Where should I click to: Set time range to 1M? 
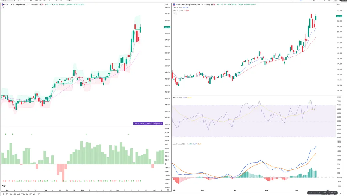(11, 194)
